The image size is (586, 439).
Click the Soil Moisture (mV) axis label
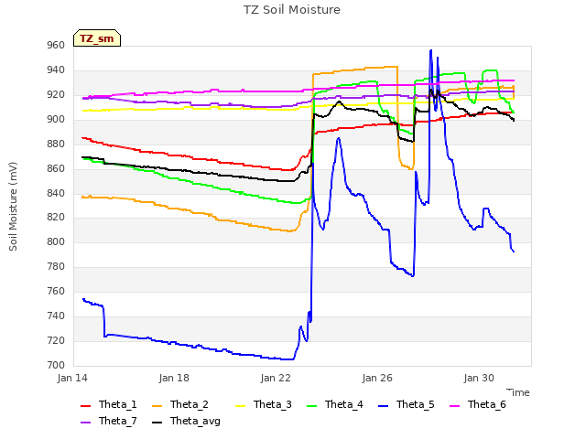13,207
